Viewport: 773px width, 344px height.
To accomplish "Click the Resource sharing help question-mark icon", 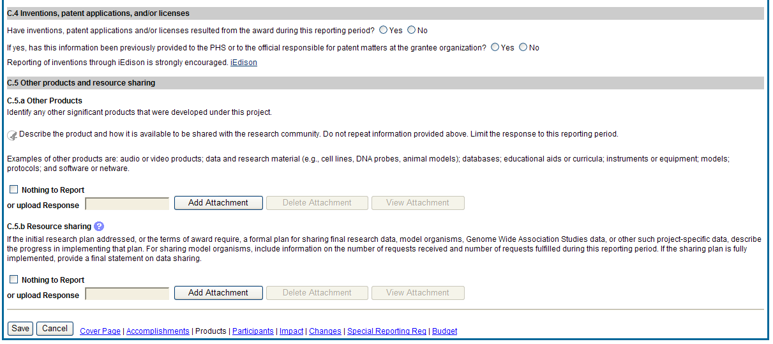I will (x=99, y=227).
